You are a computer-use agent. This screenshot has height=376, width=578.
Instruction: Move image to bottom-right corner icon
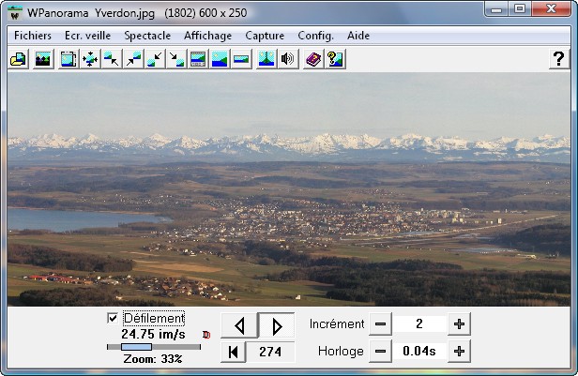(176, 59)
